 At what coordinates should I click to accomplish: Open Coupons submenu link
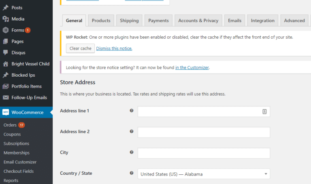click(12, 134)
